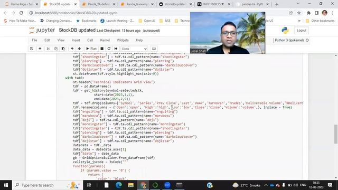
Task: Click Windows search box 'Type here to search'
Action: pyautogui.click(x=48, y=185)
